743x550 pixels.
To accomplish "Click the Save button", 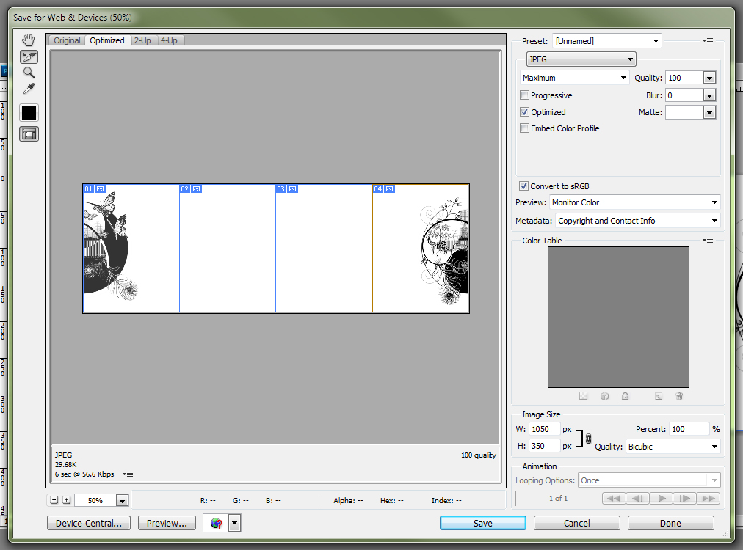I will [x=482, y=523].
